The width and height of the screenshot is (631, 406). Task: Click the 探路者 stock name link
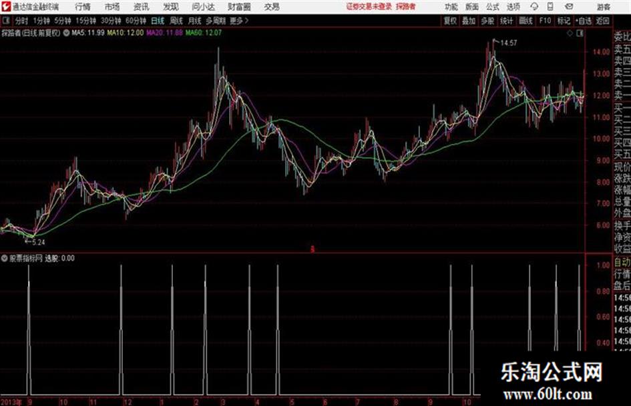(406, 7)
